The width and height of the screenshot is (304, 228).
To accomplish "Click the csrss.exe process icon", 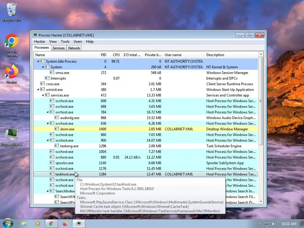I will [42, 84].
